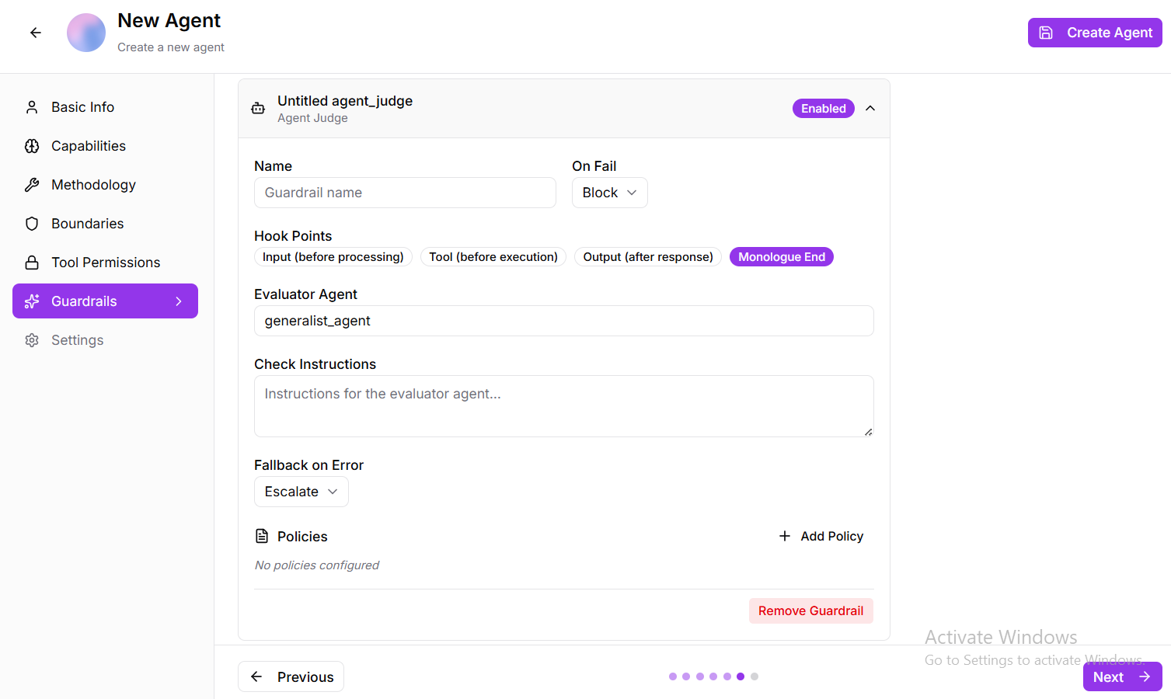Toggle the Enabled badge on guardrail
This screenshot has height=699, width=1171.
pos(823,109)
